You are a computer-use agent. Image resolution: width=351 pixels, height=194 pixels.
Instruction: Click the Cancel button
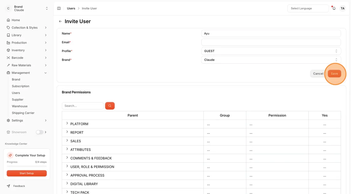click(x=318, y=74)
